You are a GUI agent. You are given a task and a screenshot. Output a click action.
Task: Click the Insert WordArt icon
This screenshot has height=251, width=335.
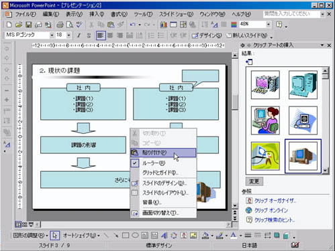(x=164, y=236)
